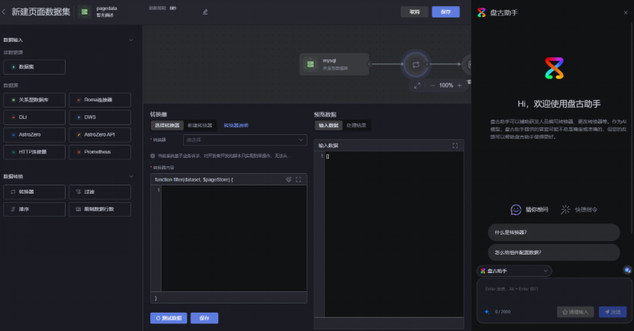Click the top 保存 button in header
The width and height of the screenshot is (634, 331).
click(x=446, y=12)
